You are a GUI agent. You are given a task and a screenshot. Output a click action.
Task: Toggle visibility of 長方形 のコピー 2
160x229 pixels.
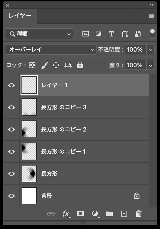11,129
